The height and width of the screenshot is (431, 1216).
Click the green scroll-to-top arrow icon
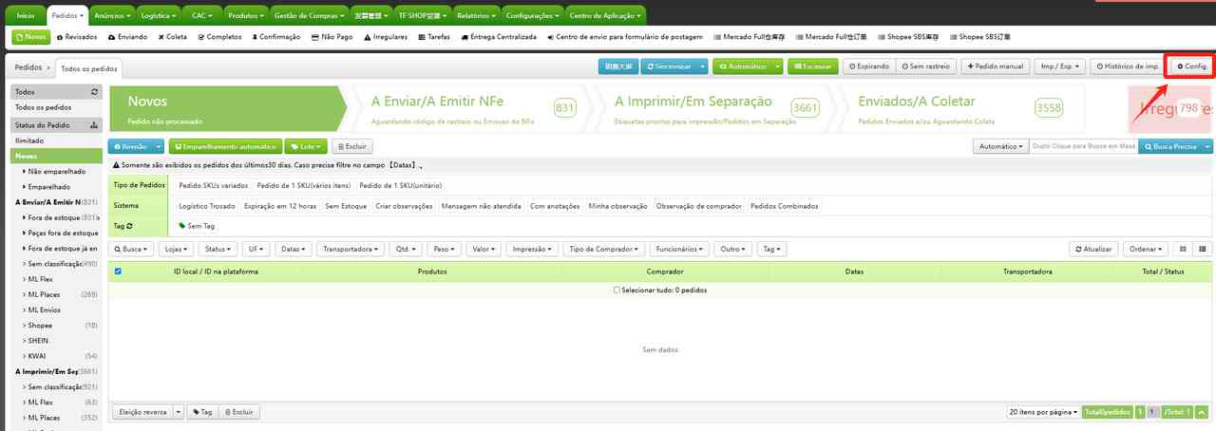tap(1202, 412)
